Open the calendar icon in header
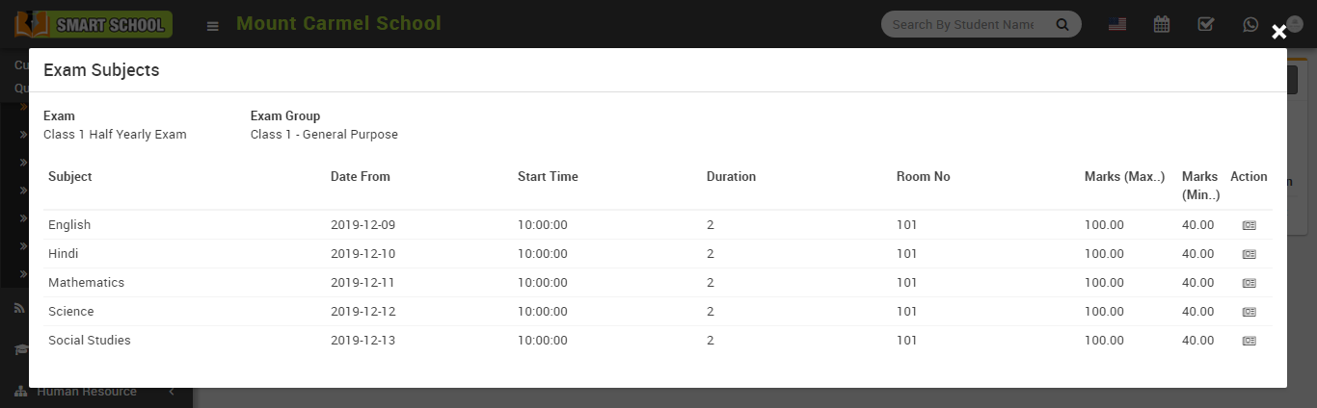Viewport: 1317px width, 408px height. point(1162,24)
